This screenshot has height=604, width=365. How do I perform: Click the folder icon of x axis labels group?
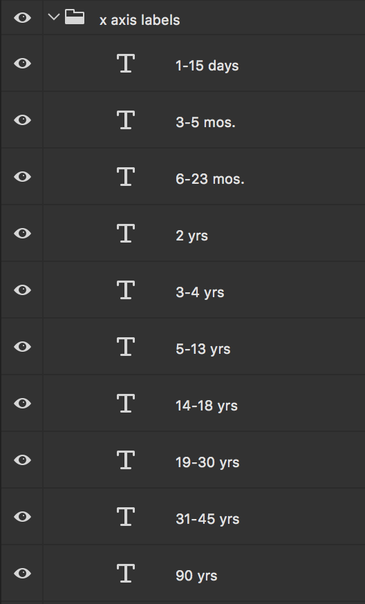(75, 17)
